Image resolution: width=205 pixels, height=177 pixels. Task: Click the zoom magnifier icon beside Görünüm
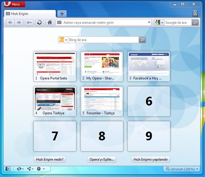pyautogui.click(x=167, y=169)
